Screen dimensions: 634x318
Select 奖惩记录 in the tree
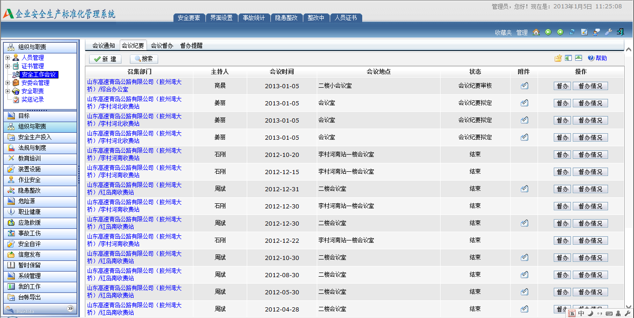point(32,99)
